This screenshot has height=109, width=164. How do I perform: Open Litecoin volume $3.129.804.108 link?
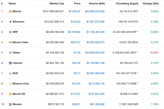96,63
